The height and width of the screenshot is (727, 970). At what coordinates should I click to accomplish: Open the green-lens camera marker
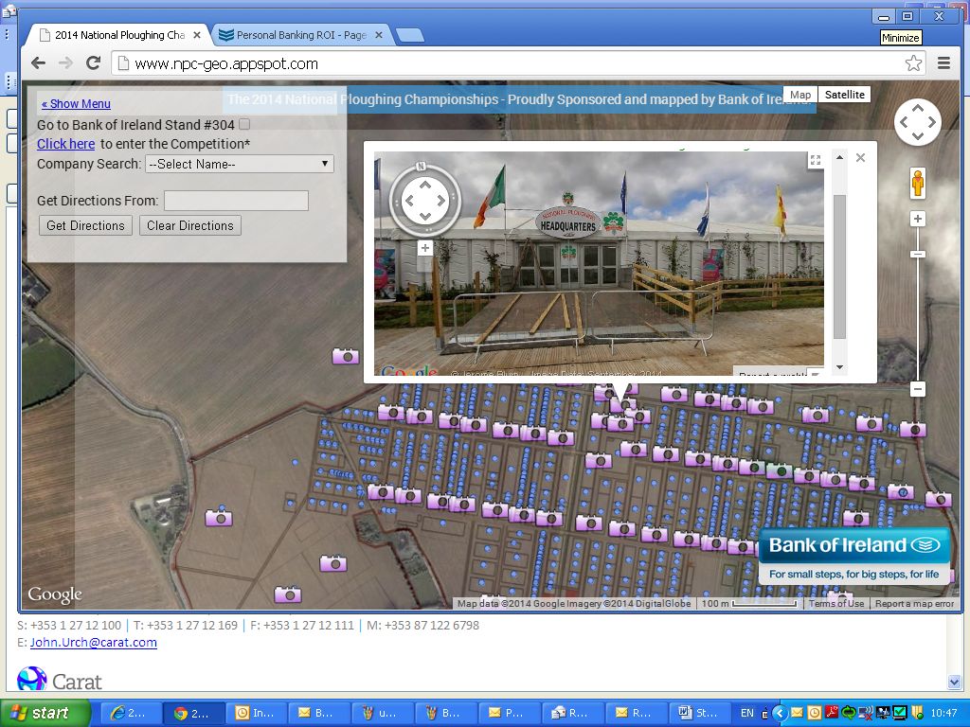781,471
